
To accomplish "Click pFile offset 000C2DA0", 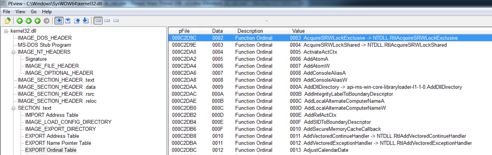I will point(184,52).
